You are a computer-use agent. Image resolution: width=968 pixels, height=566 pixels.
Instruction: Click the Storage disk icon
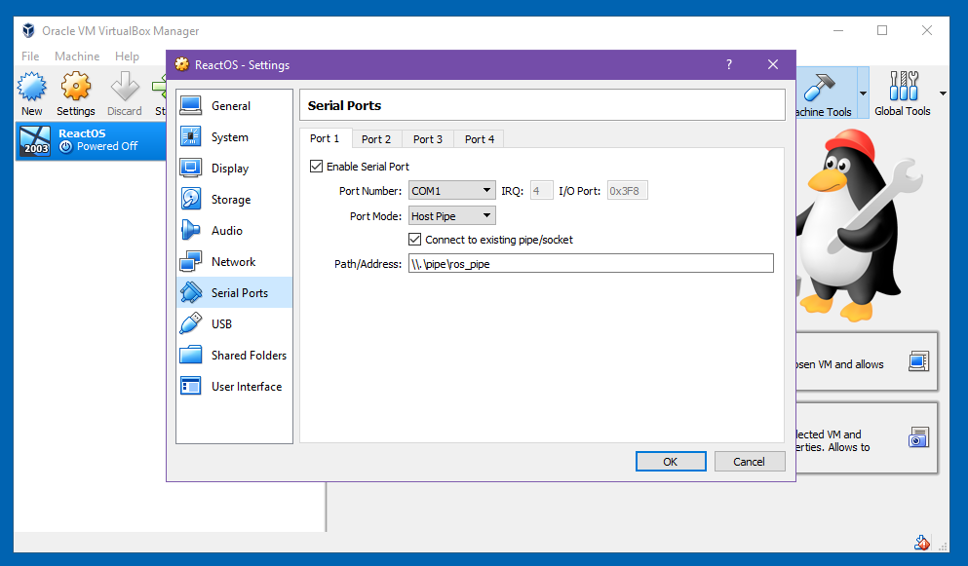pos(191,199)
